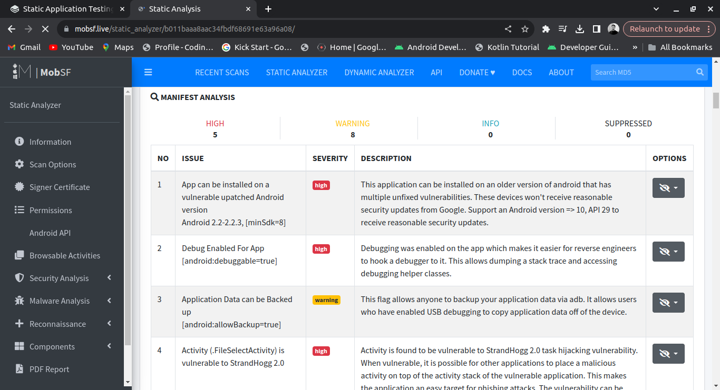Expand the Components sidebar section
Image resolution: width=720 pixels, height=390 pixels.
coord(52,346)
